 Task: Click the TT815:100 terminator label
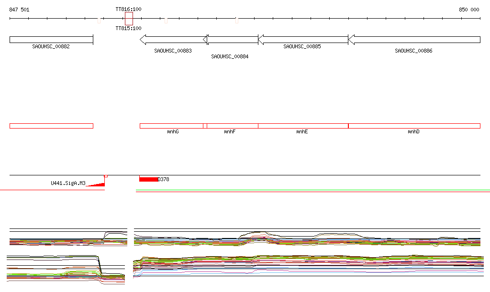[128, 28]
